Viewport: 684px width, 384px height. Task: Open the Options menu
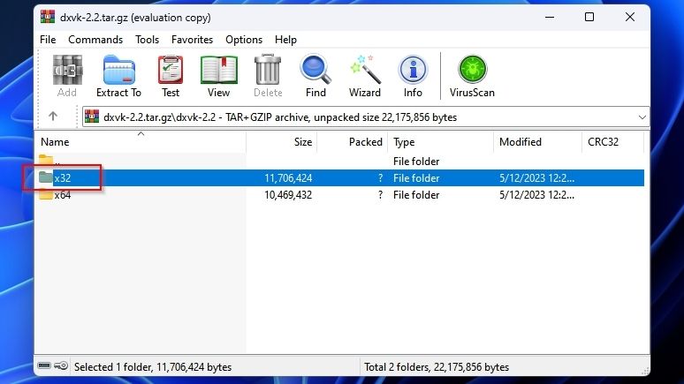[244, 40]
